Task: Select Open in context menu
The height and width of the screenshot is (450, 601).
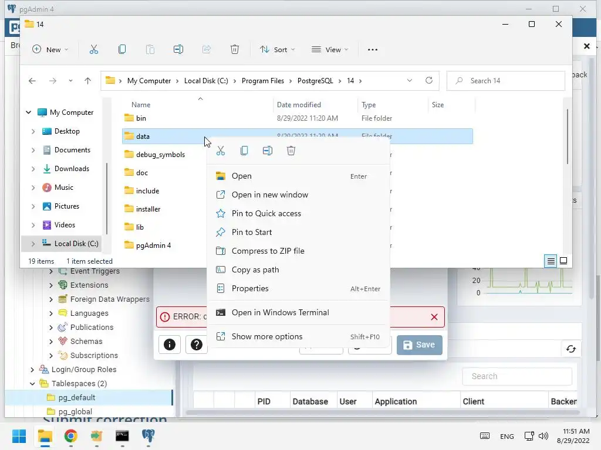Action: (x=298, y=176)
